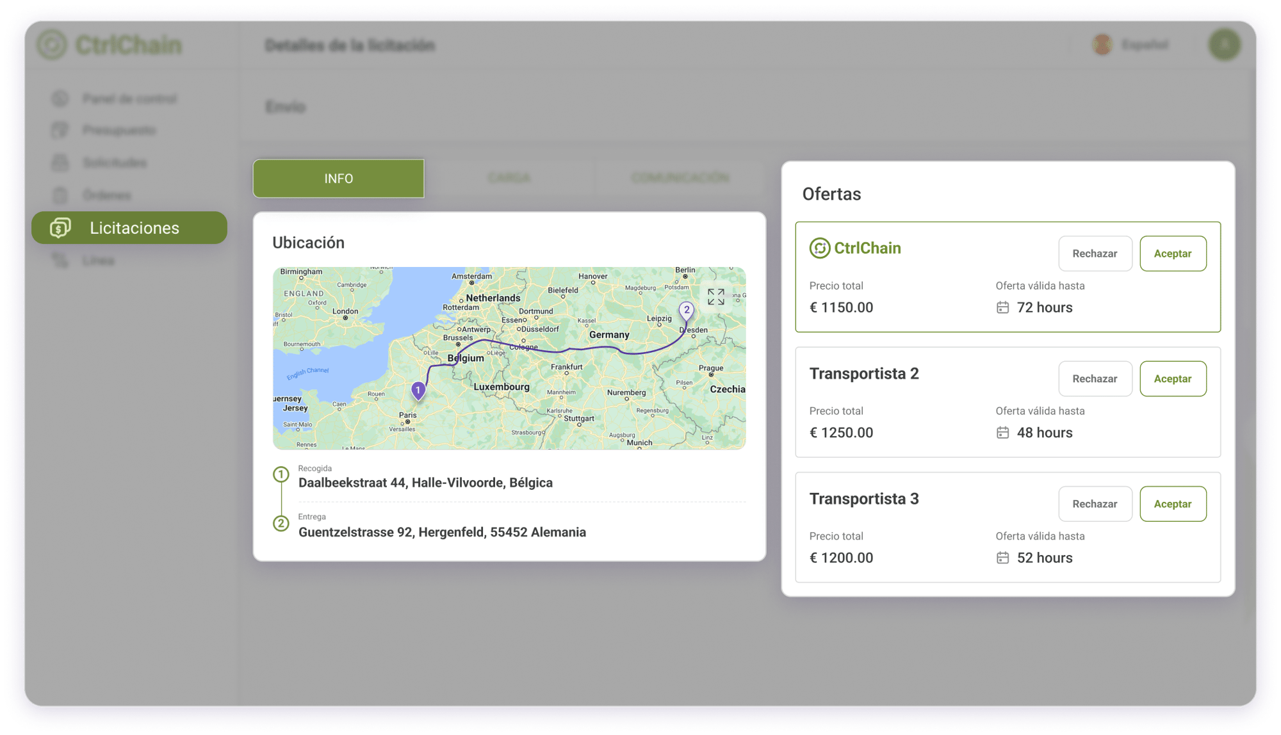The width and height of the screenshot is (1281, 735).
Task: Select the INFO tab
Action: tap(338, 179)
